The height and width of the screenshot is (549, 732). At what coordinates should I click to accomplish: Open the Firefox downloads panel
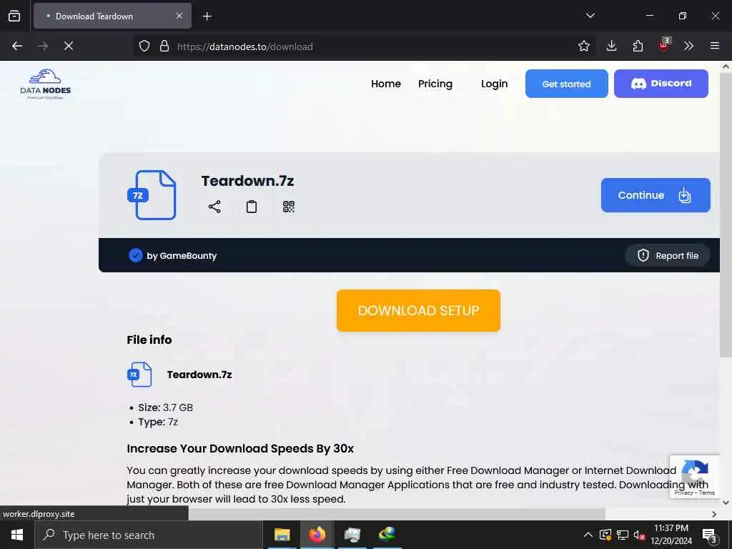click(x=612, y=46)
